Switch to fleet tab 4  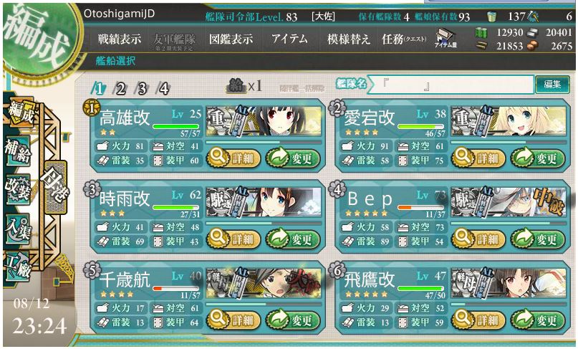[x=163, y=89]
